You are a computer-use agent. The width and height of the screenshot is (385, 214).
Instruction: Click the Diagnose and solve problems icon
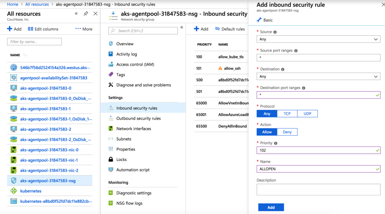[111, 85]
